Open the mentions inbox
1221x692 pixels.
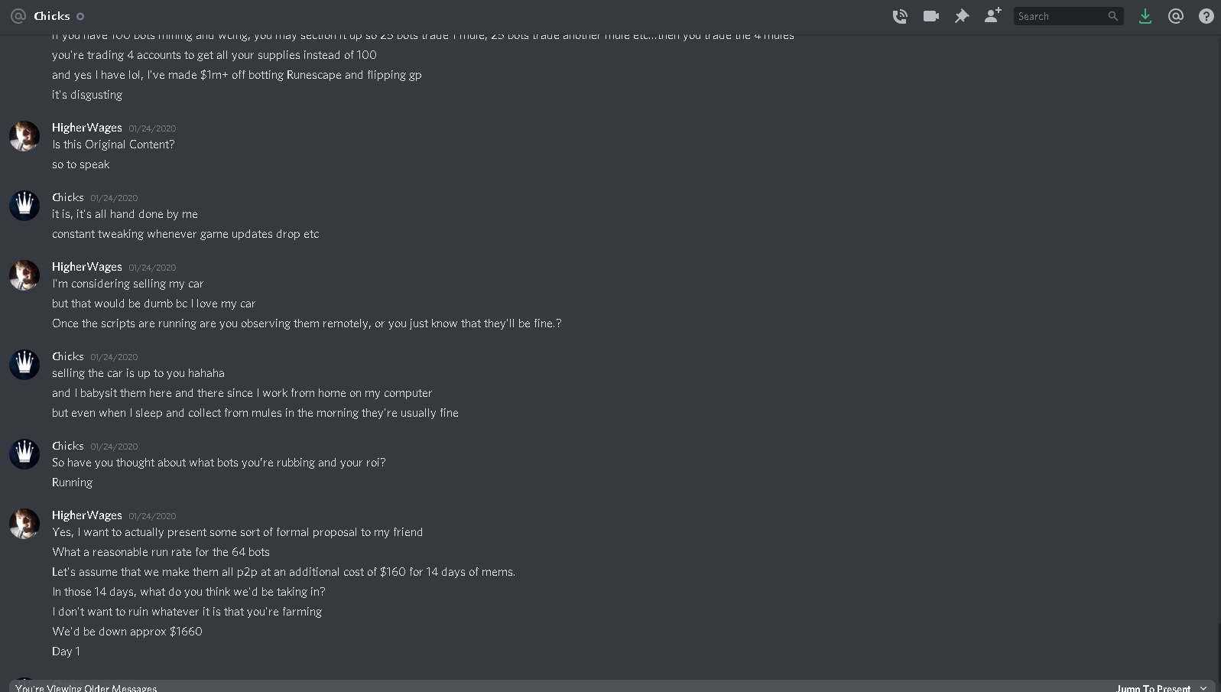pos(1176,16)
